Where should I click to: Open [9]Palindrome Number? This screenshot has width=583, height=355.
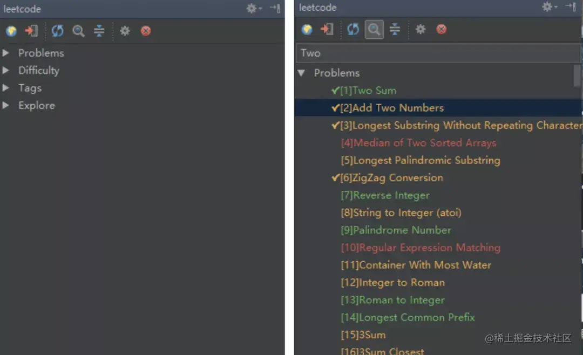click(x=396, y=230)
